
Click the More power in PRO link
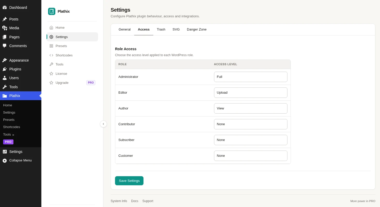coord(363,201)
